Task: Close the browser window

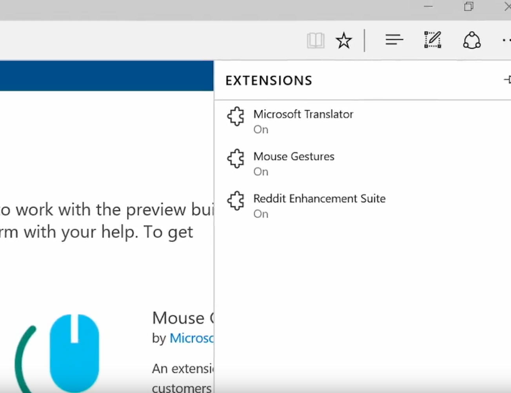Action: pos(507,6)
